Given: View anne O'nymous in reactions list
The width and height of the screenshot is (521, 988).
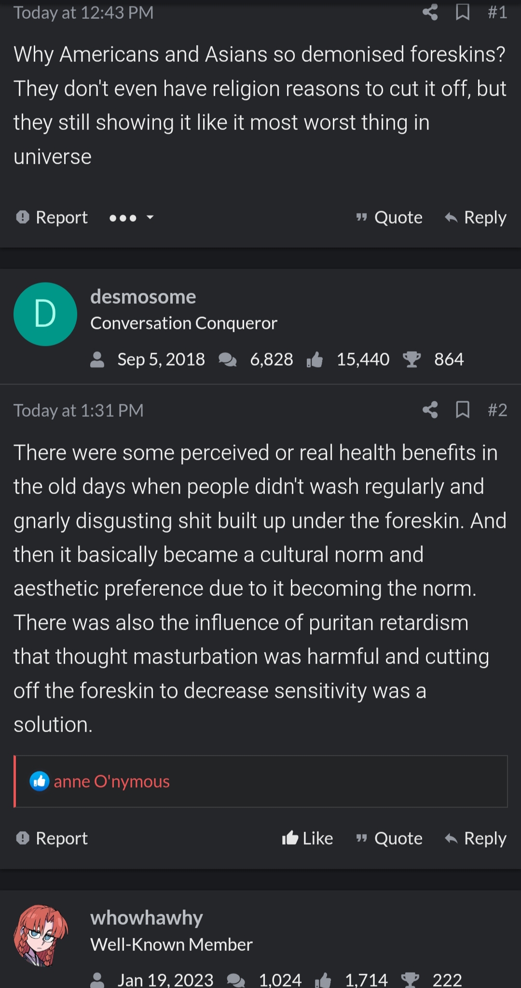Looking at the screenshot, I should pyautogui.click(x=111, y=781).
